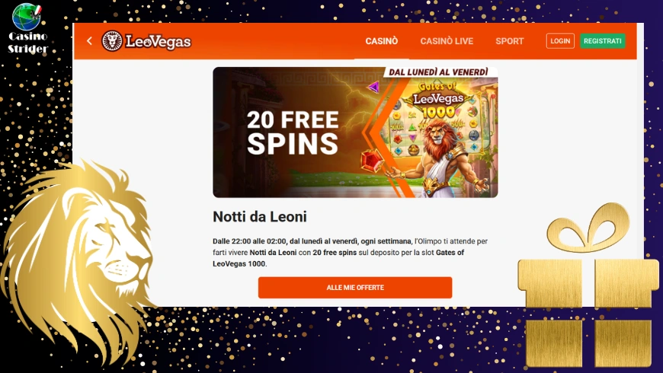Click the 20 Free Spins banner text

click(x=293, y=132)
